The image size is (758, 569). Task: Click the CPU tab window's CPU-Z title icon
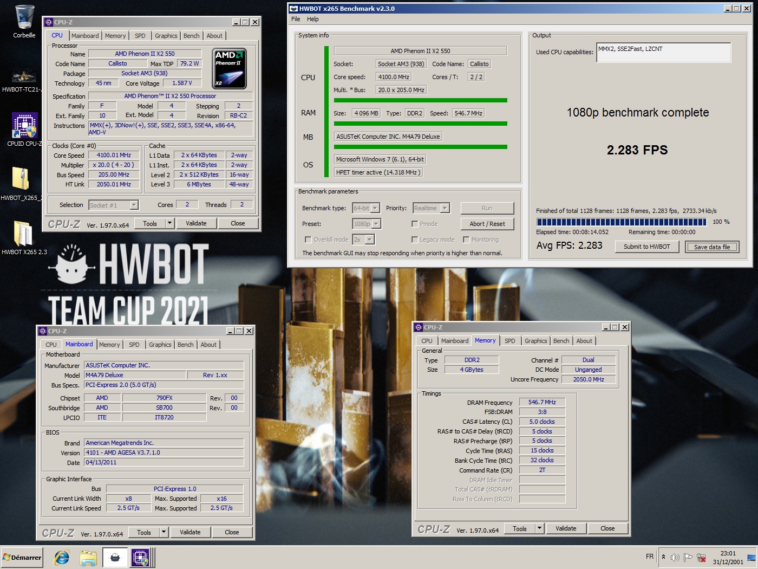point(49,22)
